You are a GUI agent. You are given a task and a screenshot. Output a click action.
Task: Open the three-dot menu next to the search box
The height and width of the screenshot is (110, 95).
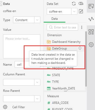click(x=82, y=27)
